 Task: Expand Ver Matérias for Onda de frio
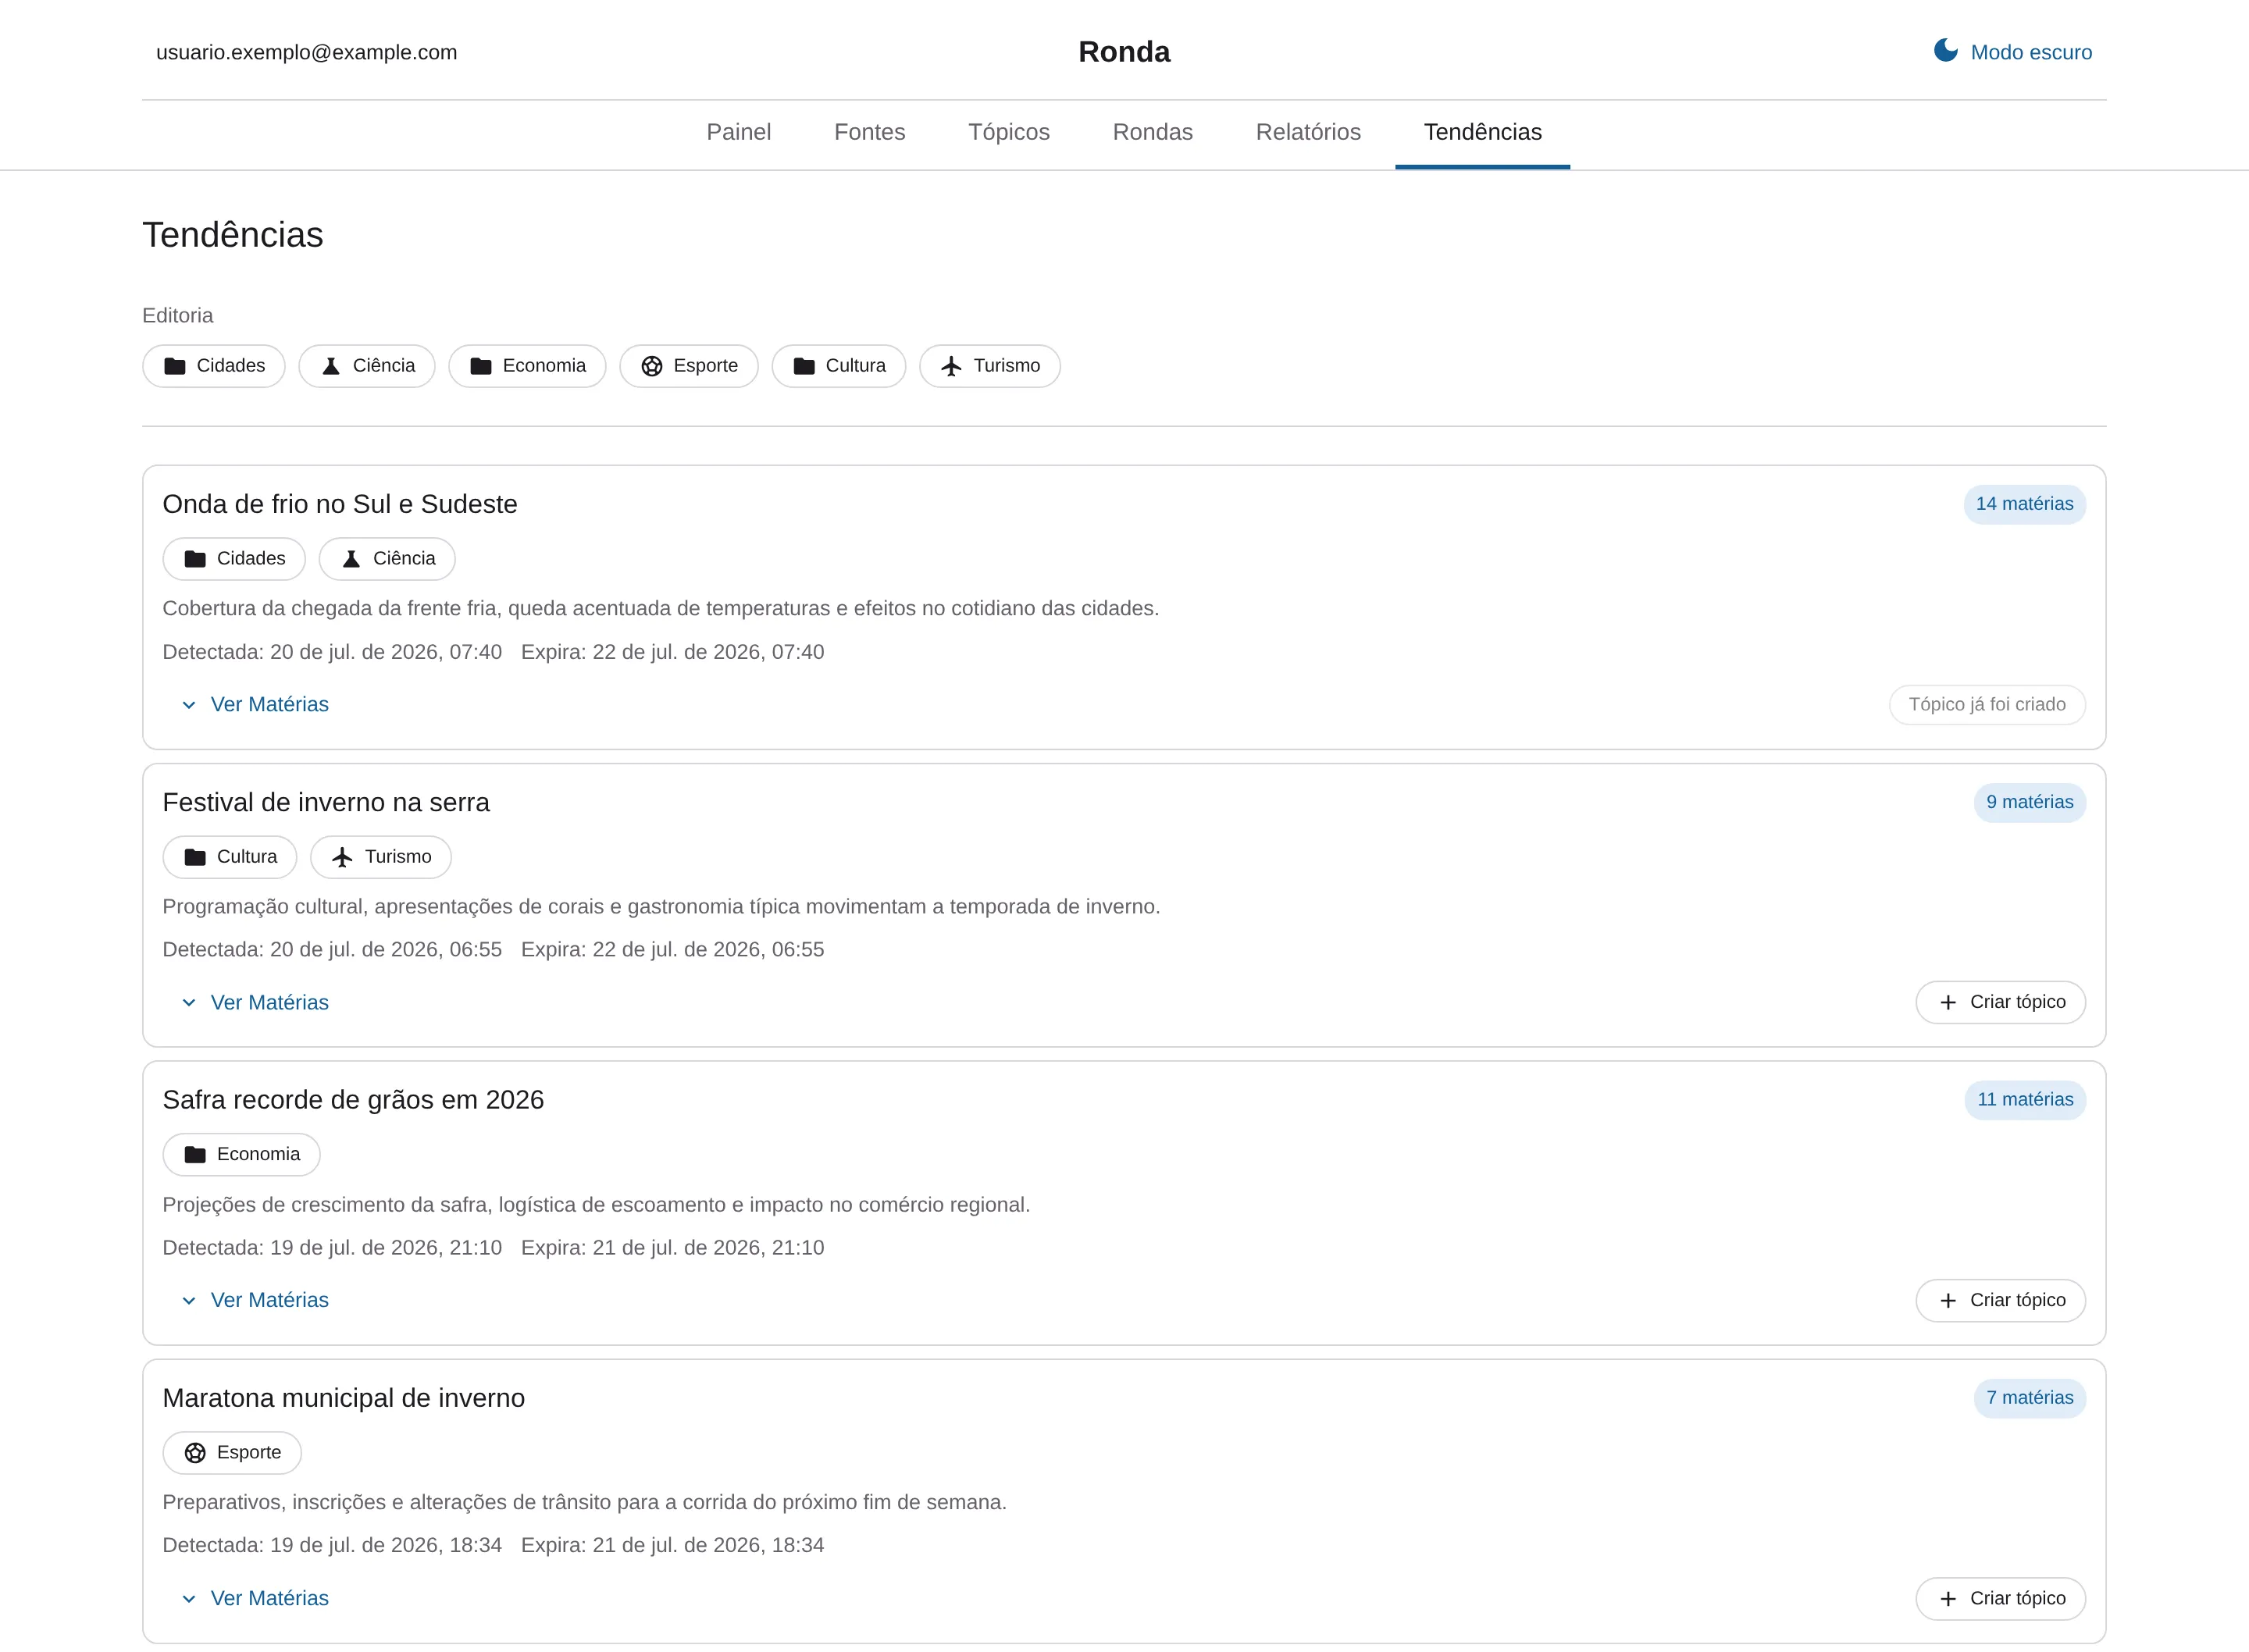tap(255, 705)
